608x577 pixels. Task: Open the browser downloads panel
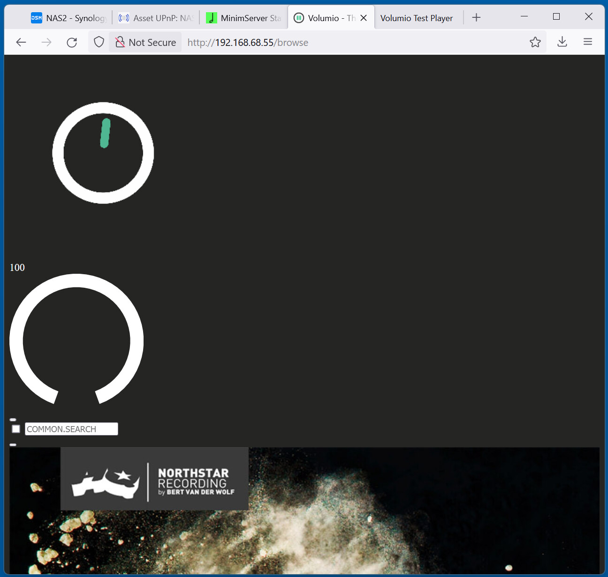click(562, 42)
